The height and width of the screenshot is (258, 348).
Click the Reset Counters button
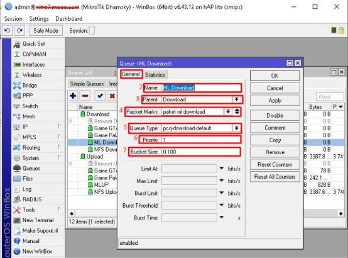(275, 165)
